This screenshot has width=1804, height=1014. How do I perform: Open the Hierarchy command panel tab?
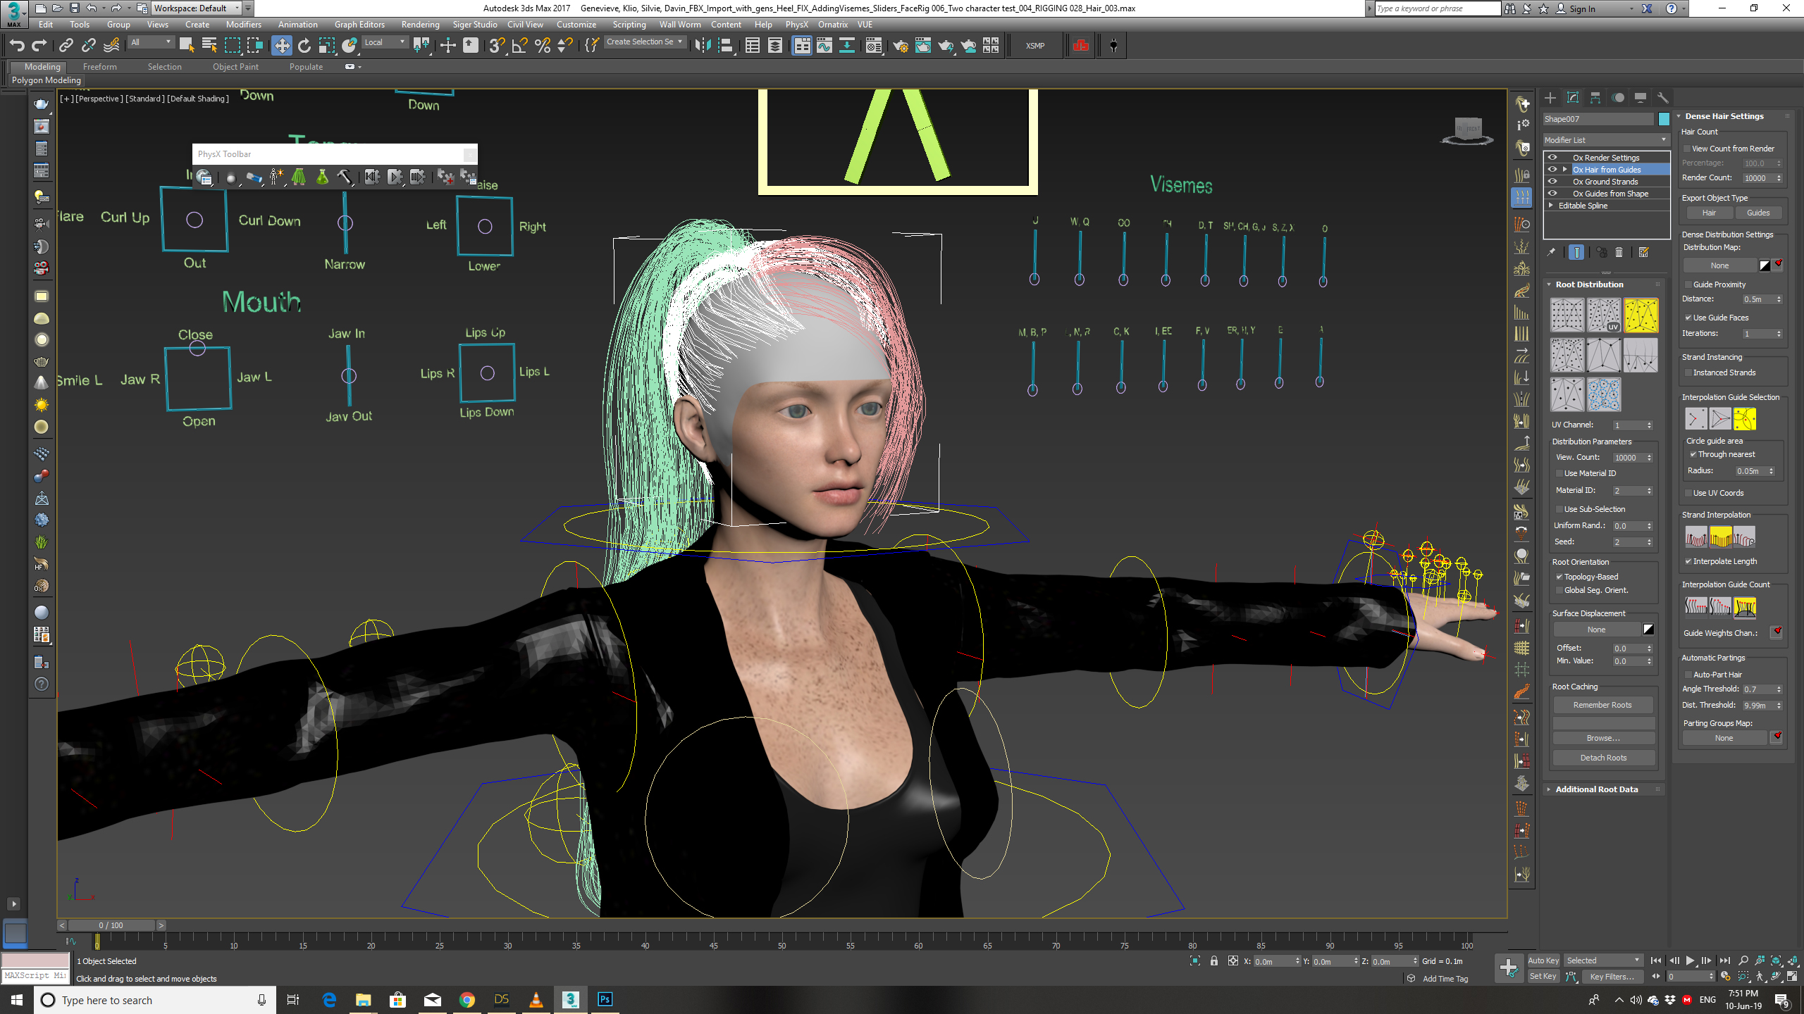click(x=1595, y=98)
